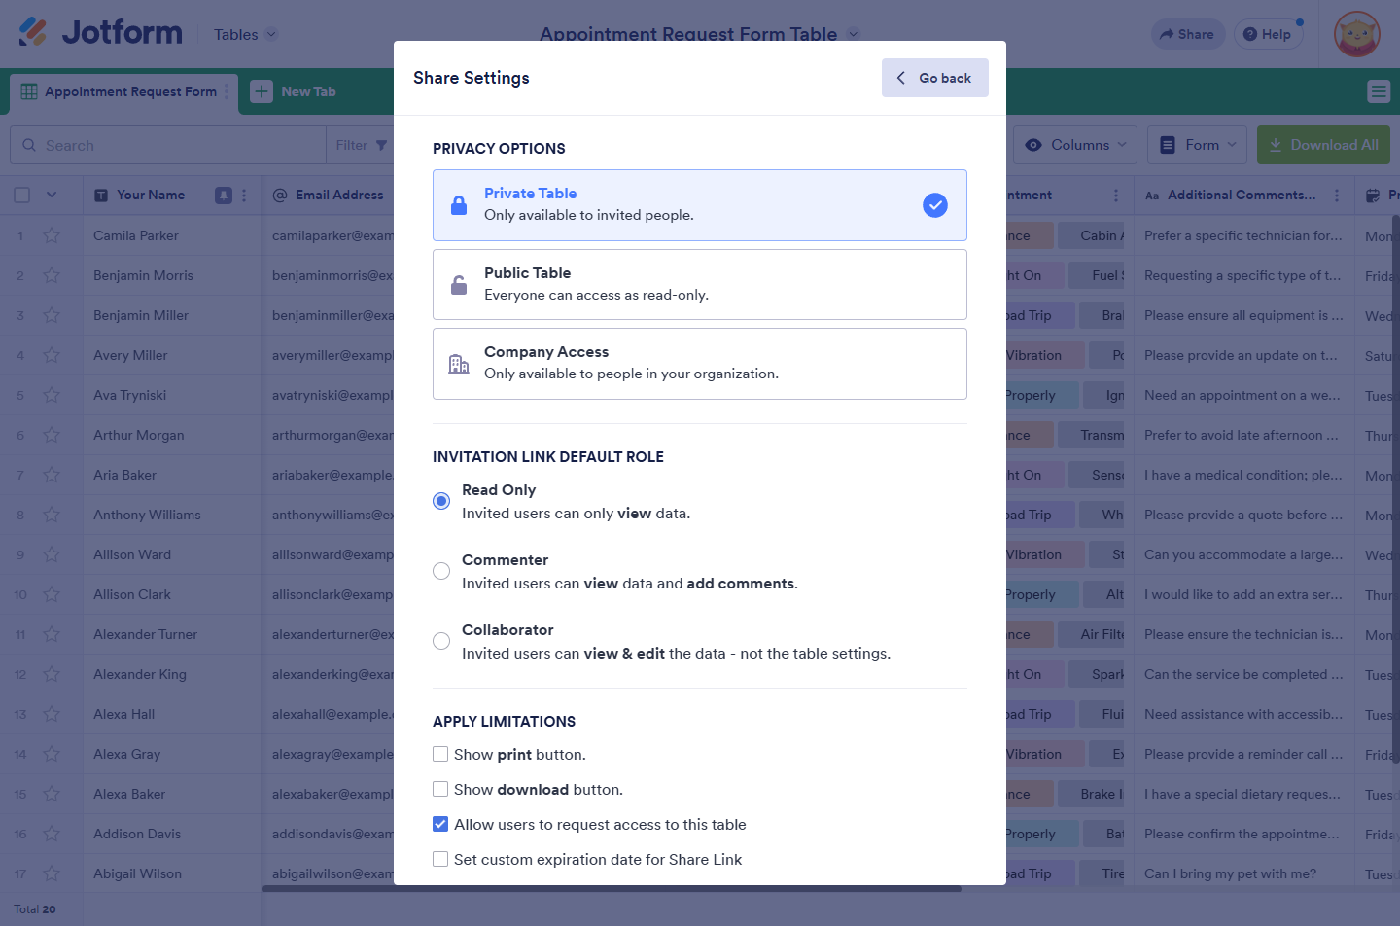Click the Jotform logo icon
This screenshot has width=1400, height=926.
pos(33,32)
